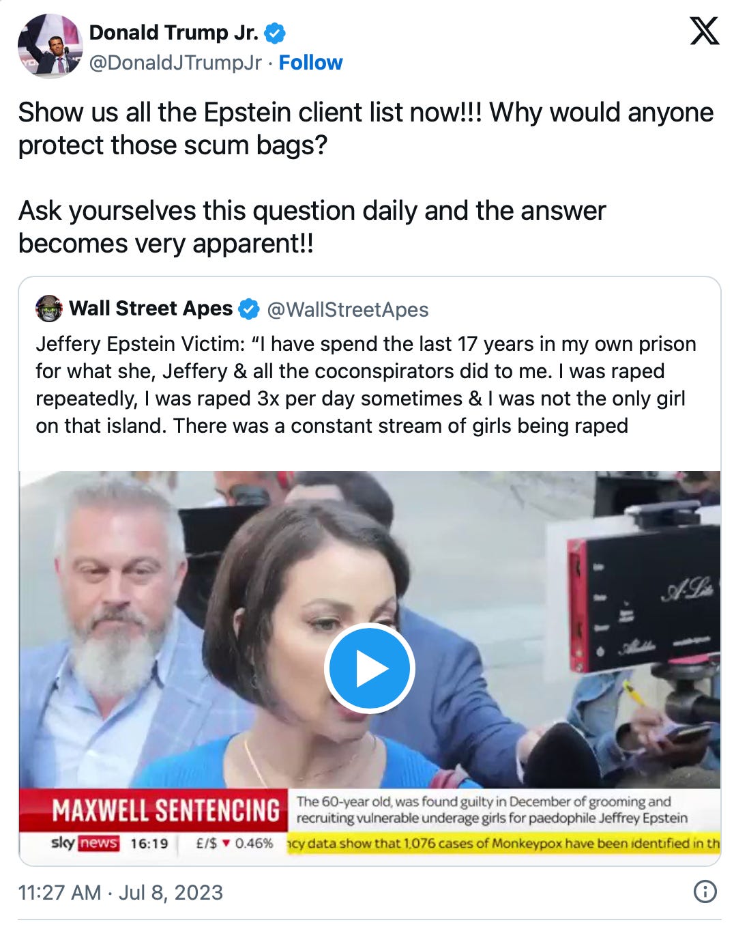The height and width of the screenshot is (927, 734).
Task: Open the tweet info icon
Action: click(705, 891)
